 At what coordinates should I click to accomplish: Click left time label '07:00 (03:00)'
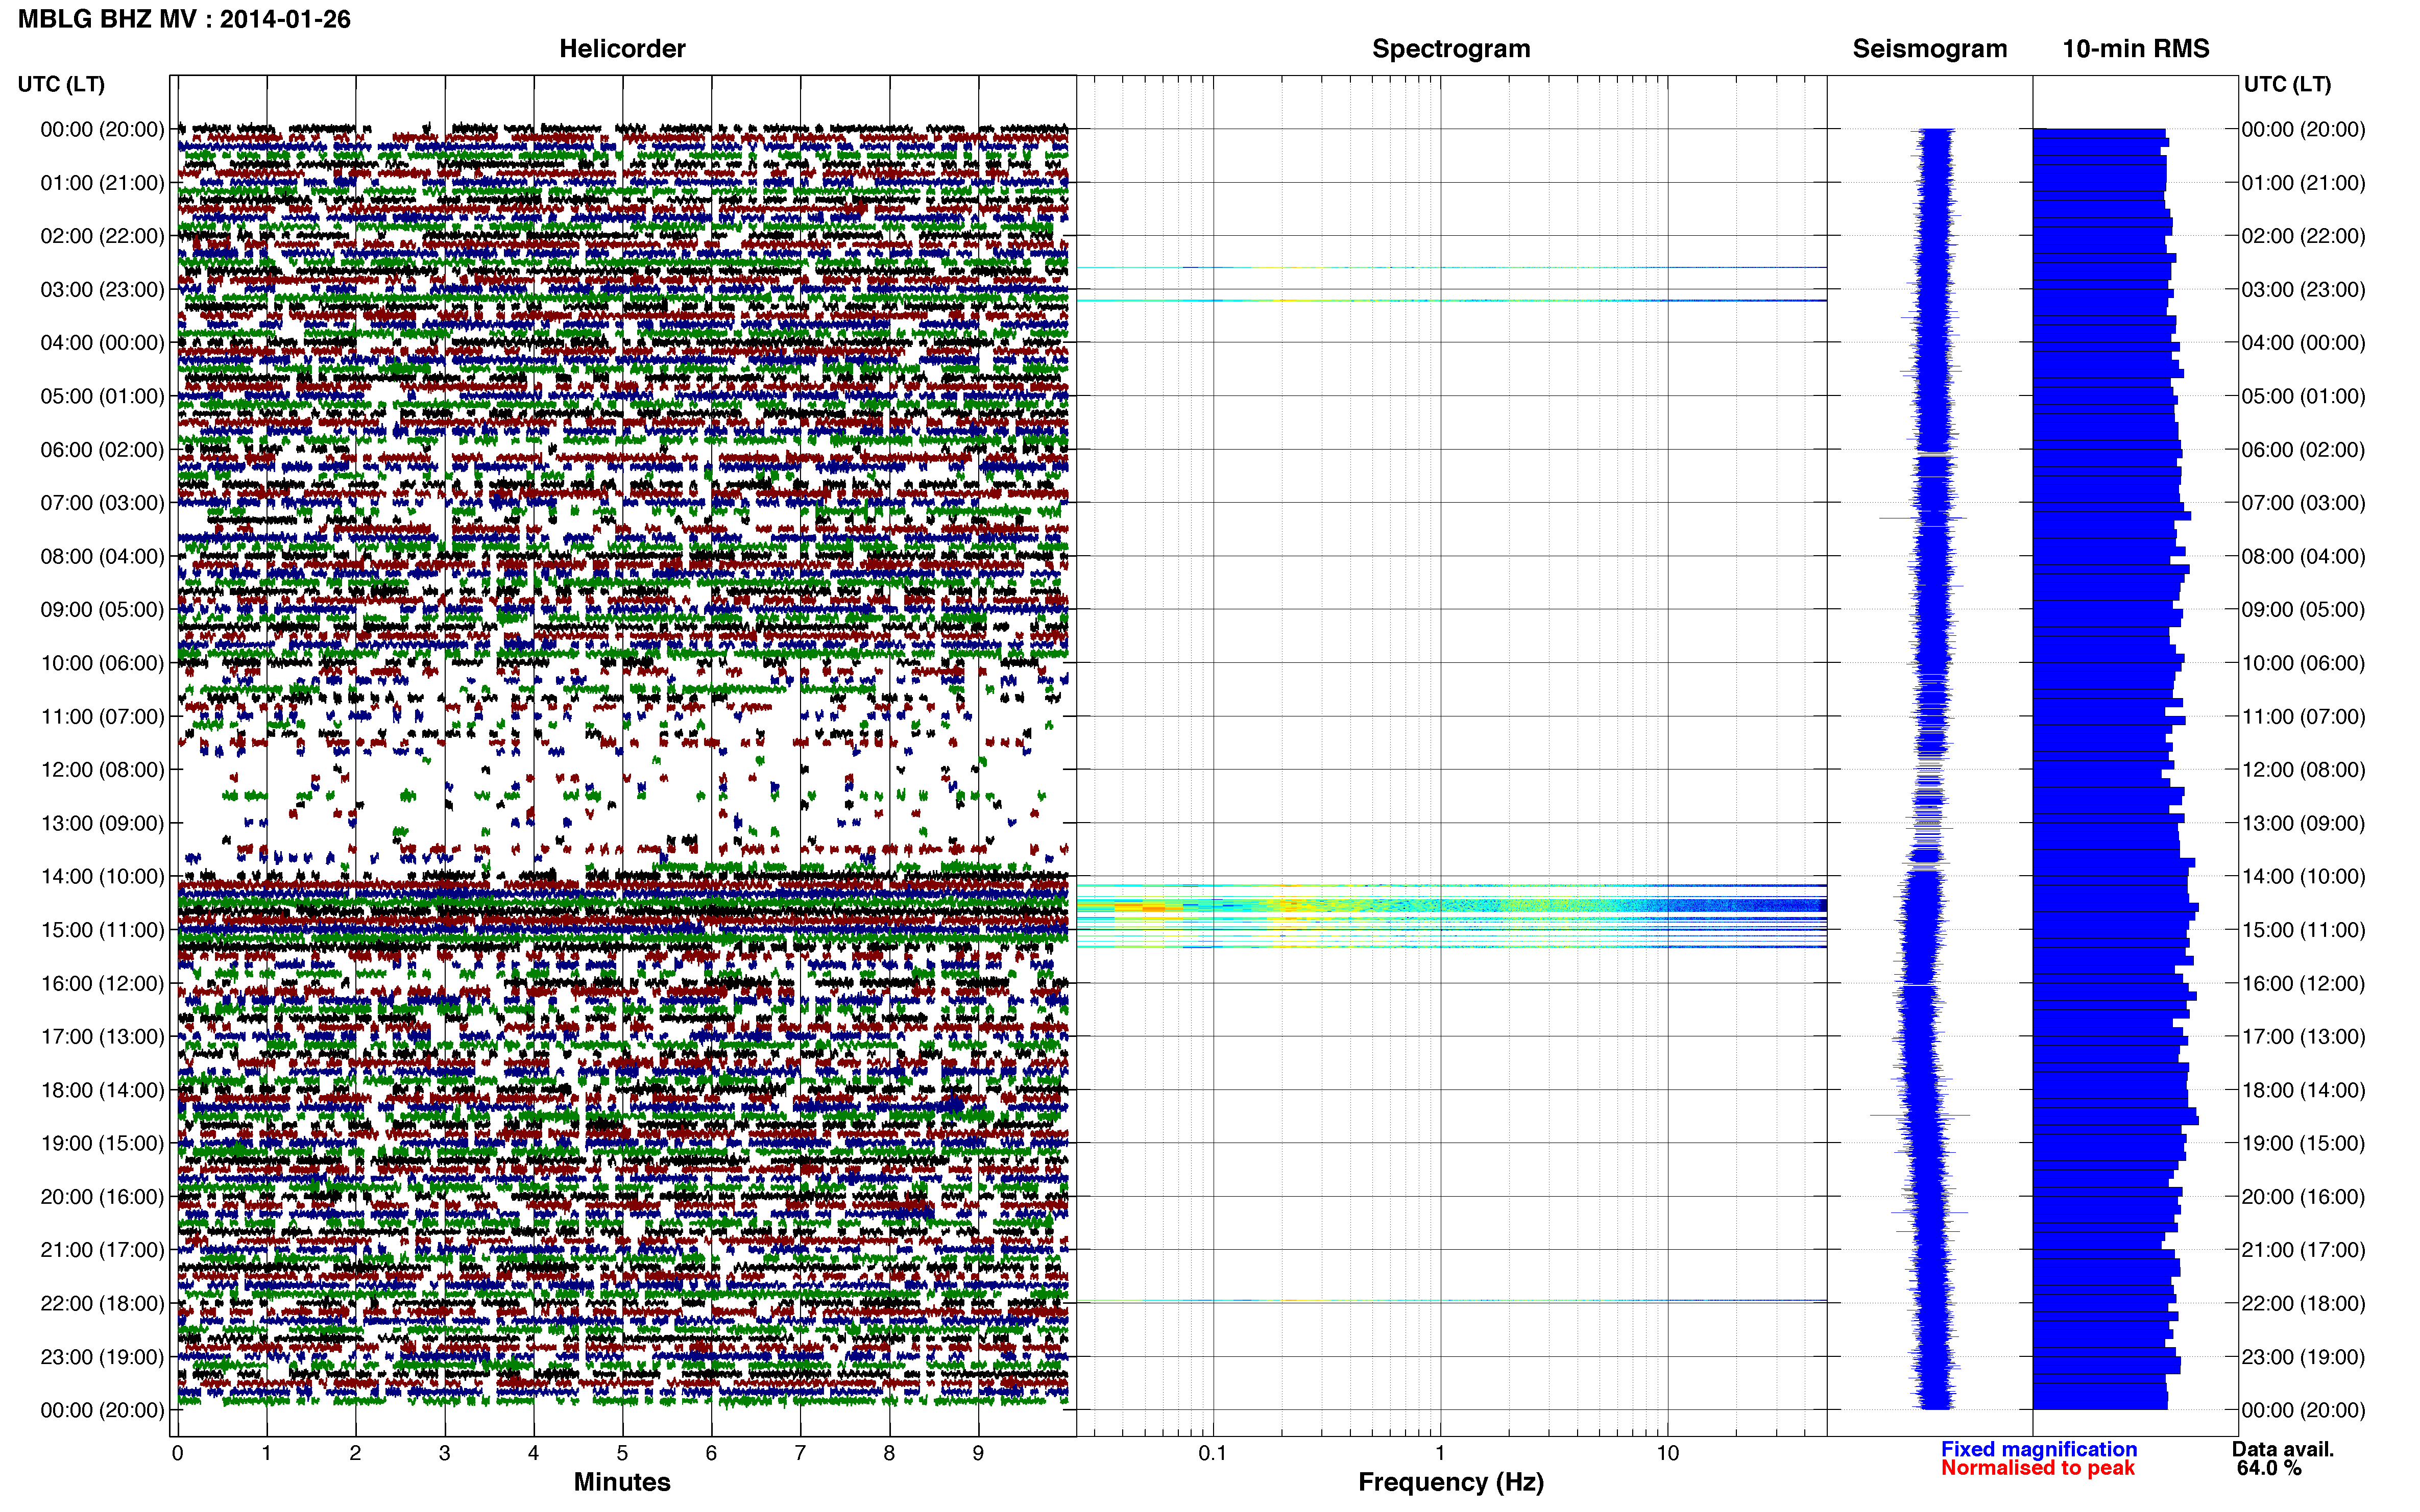(102, 503)
